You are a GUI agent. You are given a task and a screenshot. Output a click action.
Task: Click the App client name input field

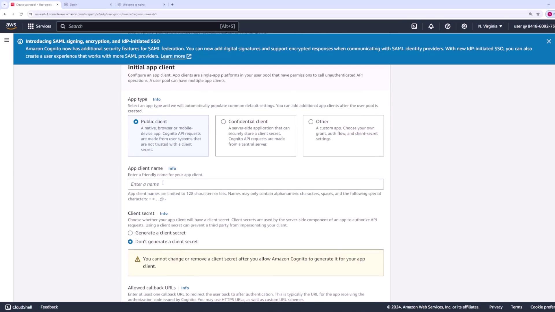[256, 184]
